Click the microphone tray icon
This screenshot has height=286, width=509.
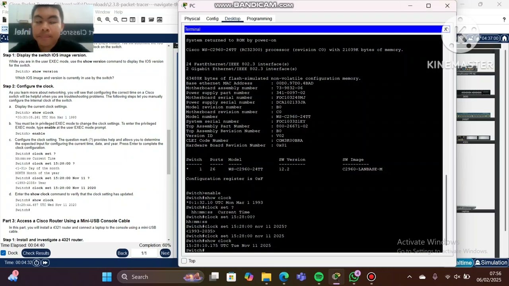[435, 277]
